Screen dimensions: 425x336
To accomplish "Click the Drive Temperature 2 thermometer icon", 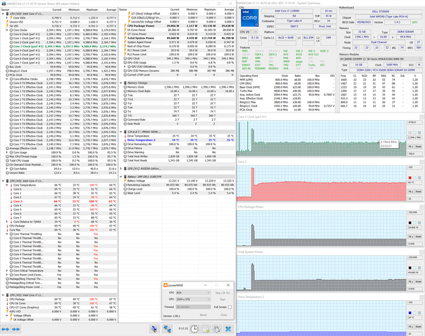I will tap(125, 140).
